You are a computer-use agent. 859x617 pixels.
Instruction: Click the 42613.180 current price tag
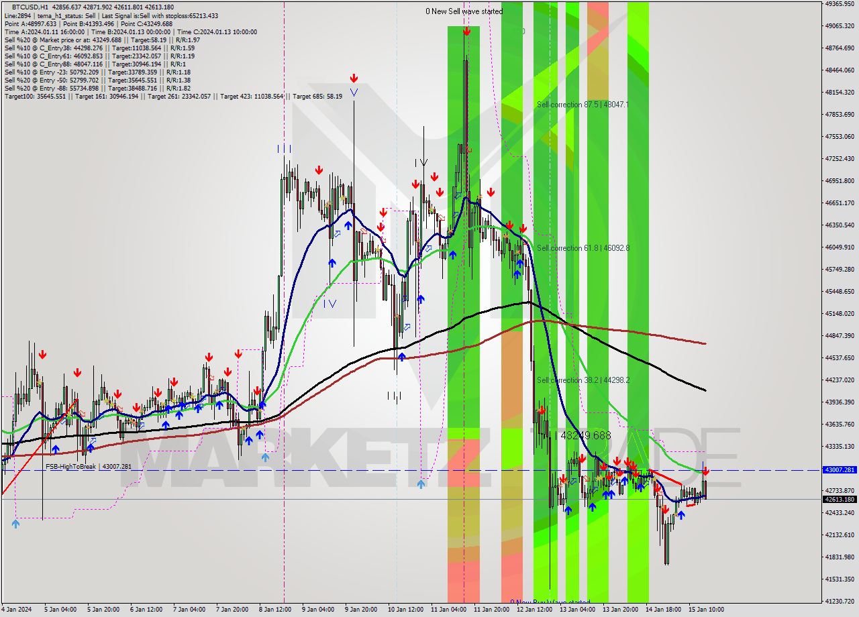[x=840, y=499]
